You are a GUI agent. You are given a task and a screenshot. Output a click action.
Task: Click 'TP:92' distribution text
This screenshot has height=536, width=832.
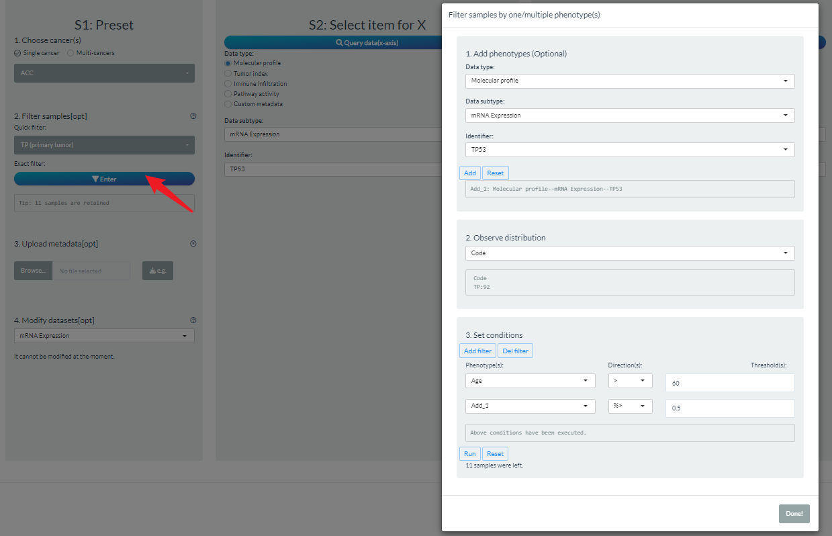(480, 287)
